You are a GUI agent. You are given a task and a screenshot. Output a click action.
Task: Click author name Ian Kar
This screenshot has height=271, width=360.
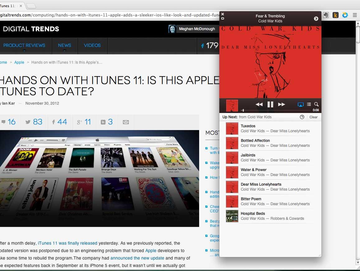[x=8, y=103]
